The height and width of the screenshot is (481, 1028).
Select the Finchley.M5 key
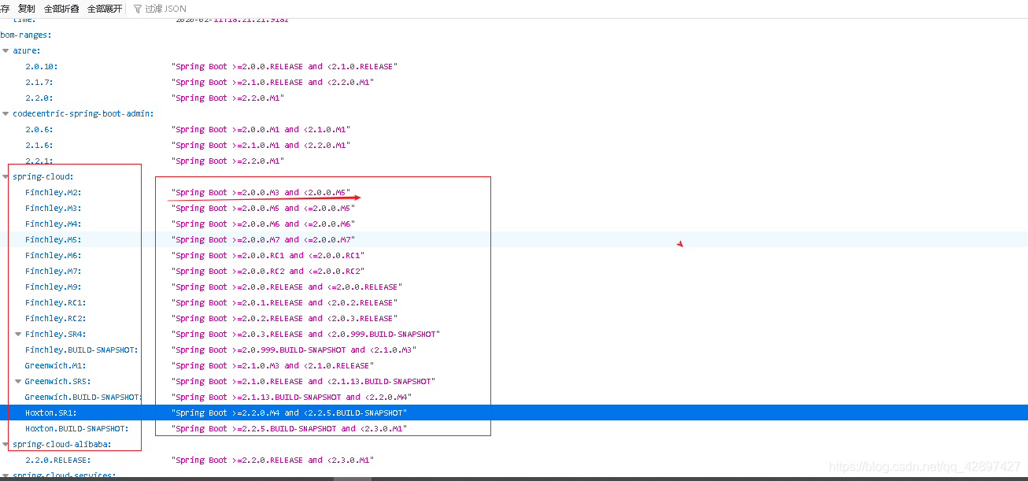tap(54, 239)
